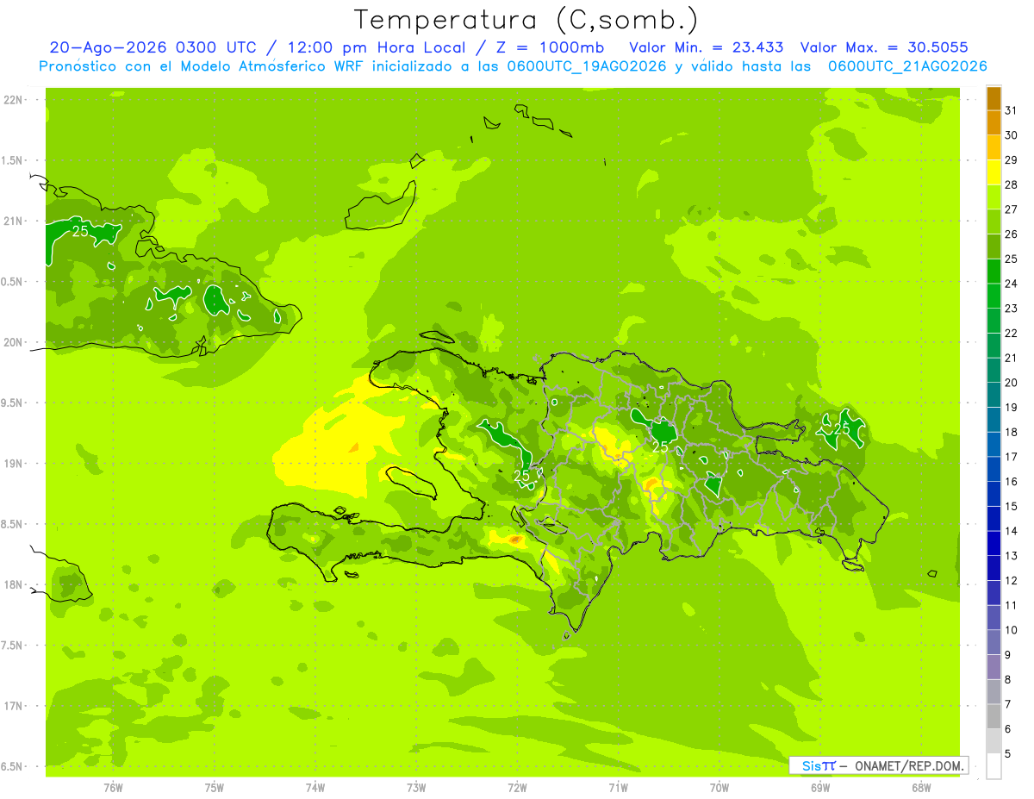Click the blue legend swatch between 15 and 16
This screenshot has width=1034, height=799.
click(x=994, y=494)
